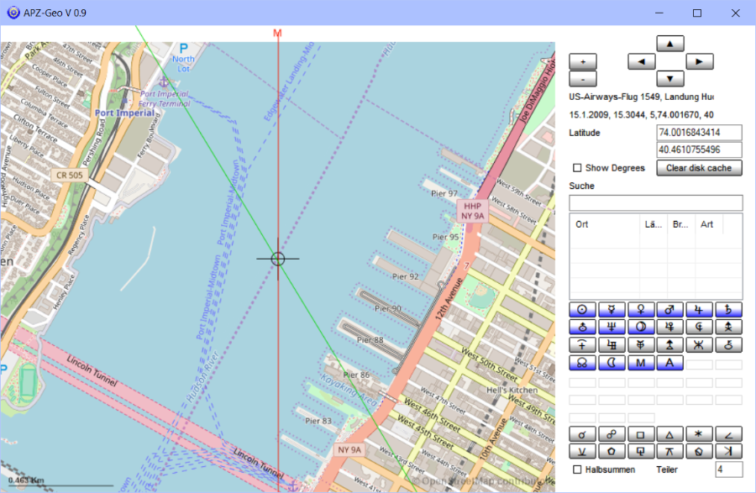
Task: Enable the Show Degrees checkbox
Action: (577, 168)
